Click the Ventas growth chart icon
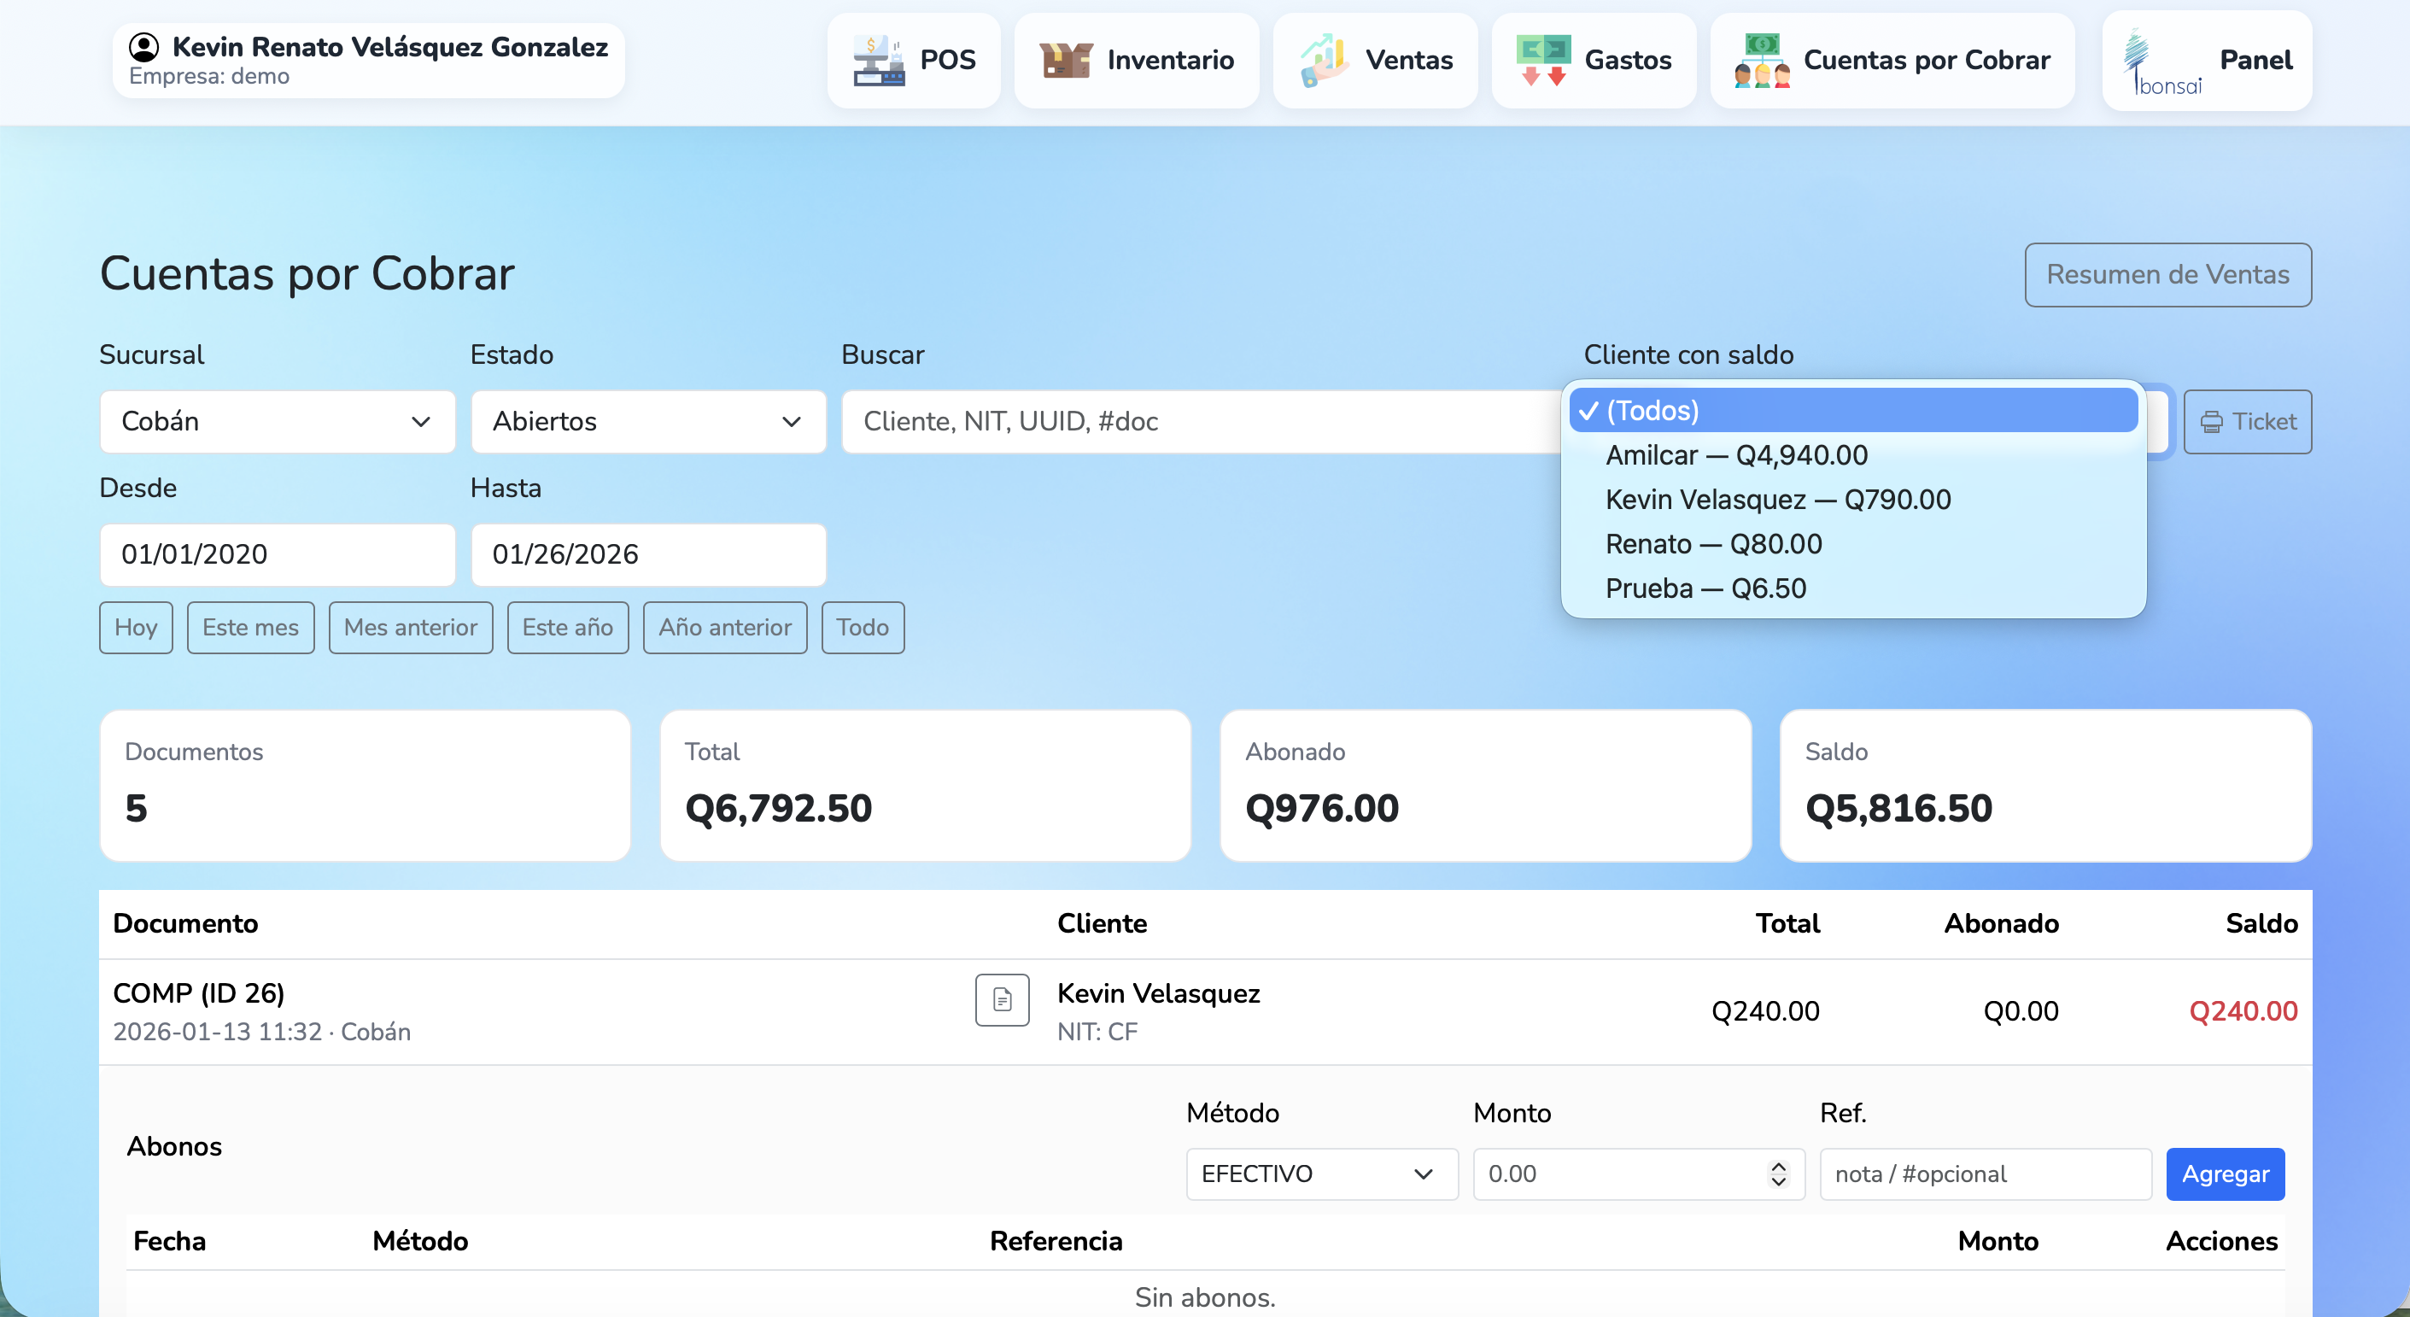The image size is (2410, 1317). click(1324, 61)
